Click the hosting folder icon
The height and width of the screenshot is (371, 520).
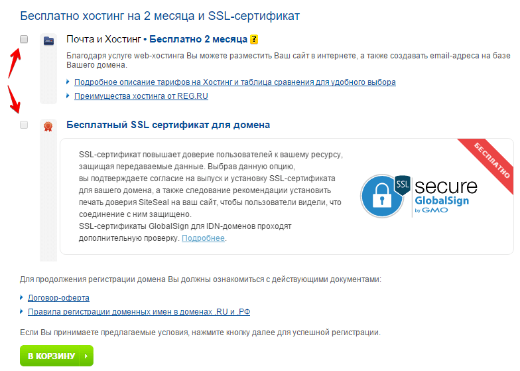[49, 40]
